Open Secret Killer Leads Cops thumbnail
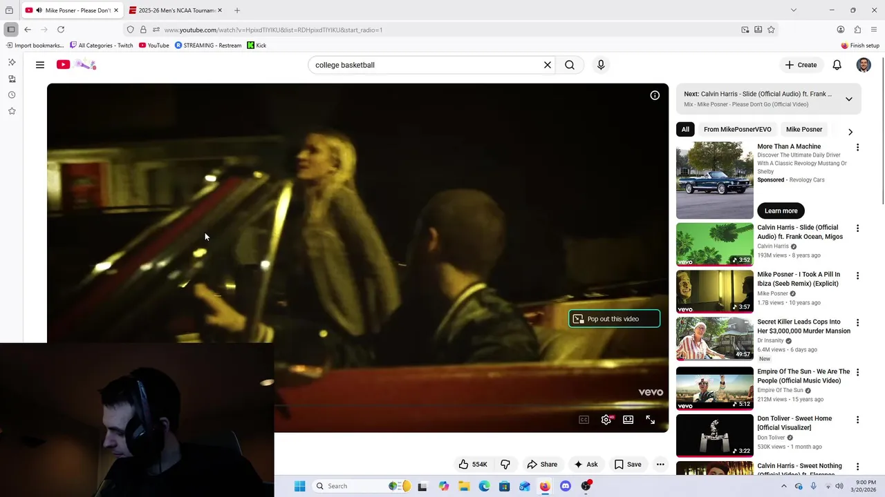This screenshot has height=497, width=885. pyautogui.click(x=714, y=339)
